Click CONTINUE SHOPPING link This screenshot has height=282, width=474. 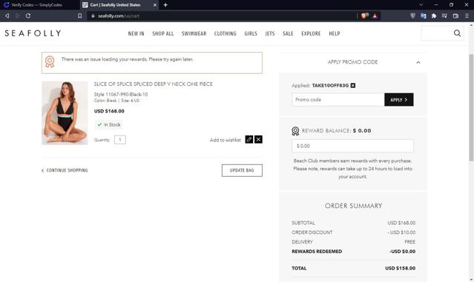click(x=65, y=170)
